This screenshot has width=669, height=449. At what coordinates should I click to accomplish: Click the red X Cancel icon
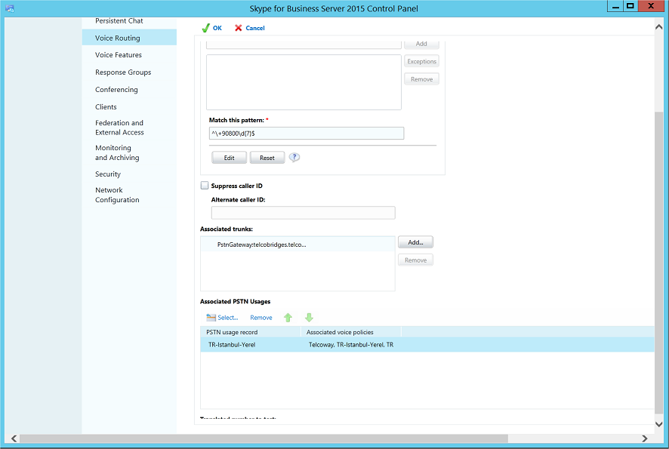click(239, 28)
